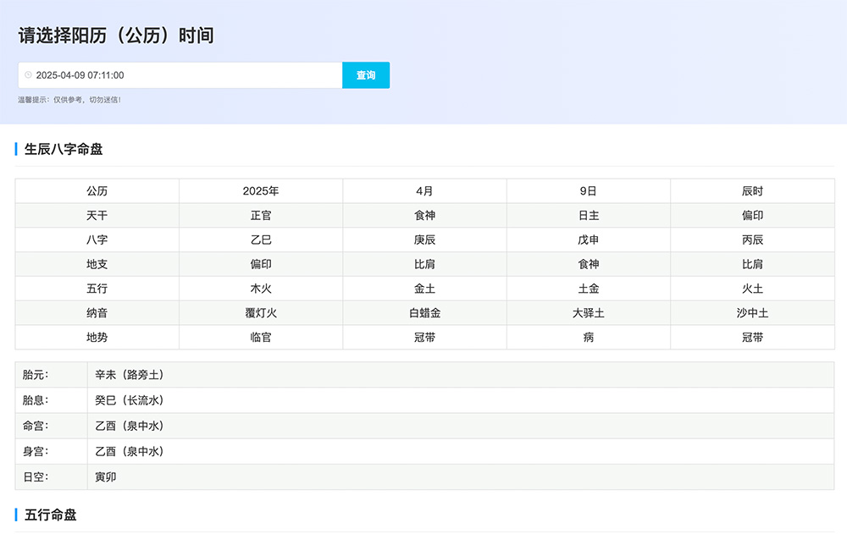
Task: Select the 公历 row header cell
Action: click(x=97, y=191)
